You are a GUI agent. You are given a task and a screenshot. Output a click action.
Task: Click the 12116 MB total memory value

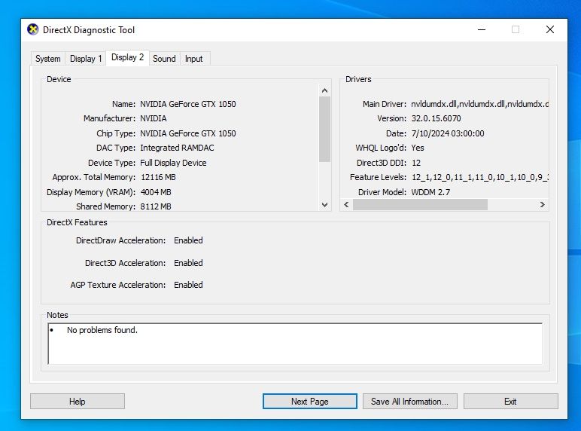pyautogui.click(x=158, y=177)
